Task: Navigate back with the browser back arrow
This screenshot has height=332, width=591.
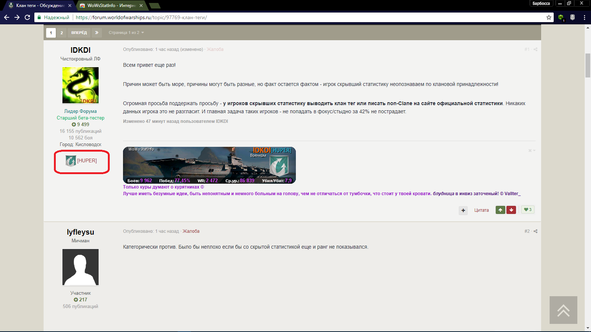Action: coord(7,17)
